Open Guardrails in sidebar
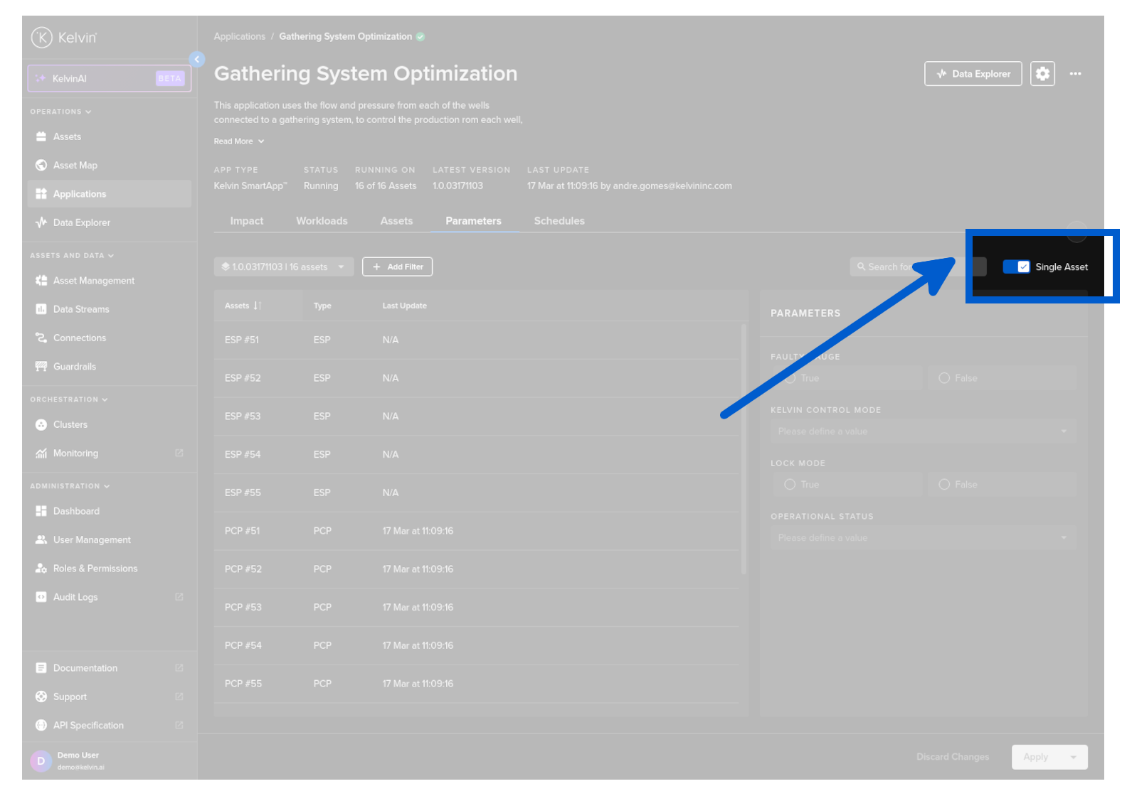This screenshot has width=1127, height=796. tap(74, 367)
